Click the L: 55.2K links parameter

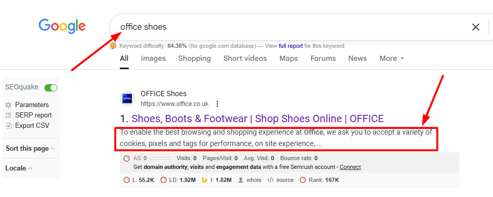click(143, 180)
